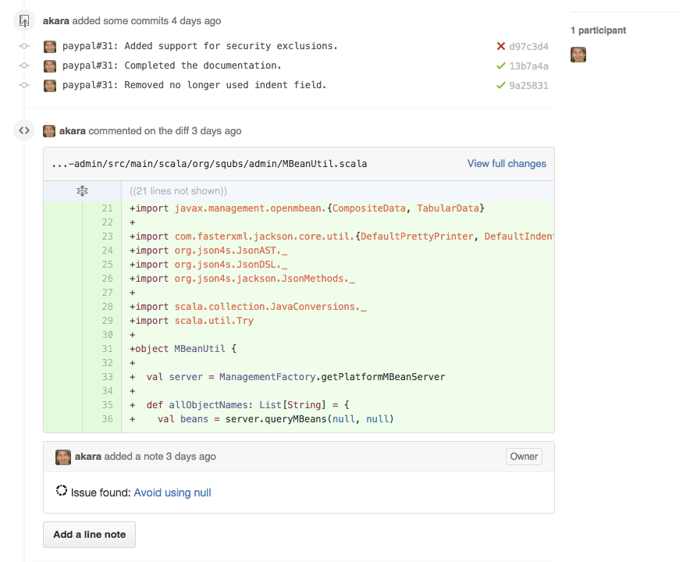697x562 pixels.
Task: Open the "Completed the documentation" commit message
Action: [x=172, y=66]
